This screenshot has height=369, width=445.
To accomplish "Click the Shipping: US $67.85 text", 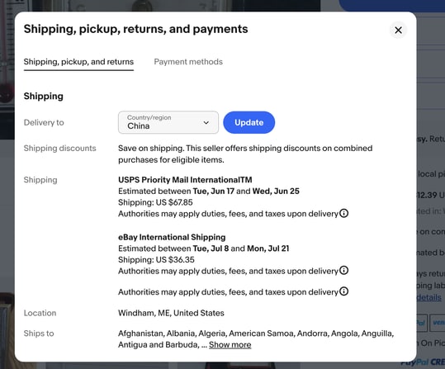I will (x=155, y=202).
